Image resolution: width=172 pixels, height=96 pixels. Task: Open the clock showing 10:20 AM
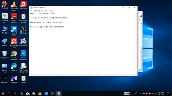click(161, 94)
